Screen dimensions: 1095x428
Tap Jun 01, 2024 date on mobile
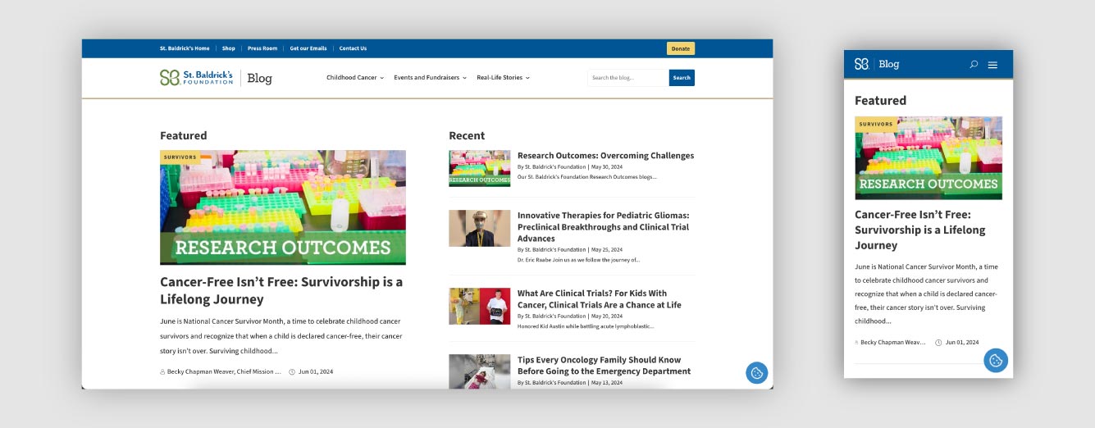[x=962, y=342]
